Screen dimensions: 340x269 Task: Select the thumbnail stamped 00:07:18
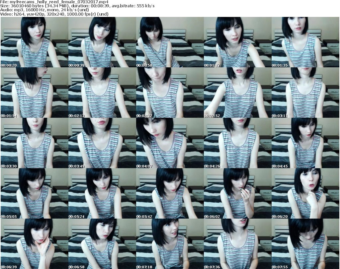pyautogui.click(x=170, y=244)
